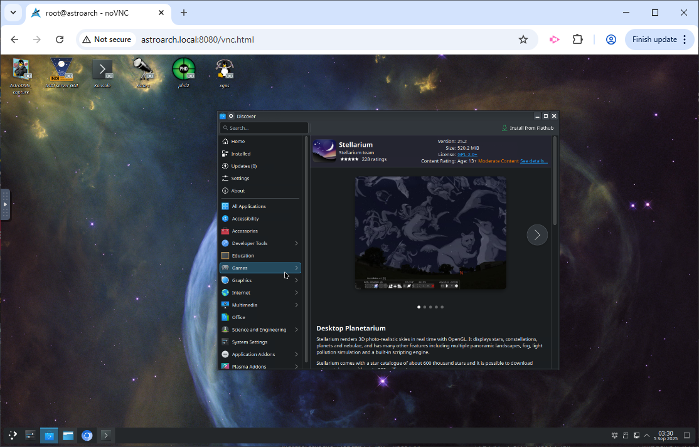Open System Settings from the taskbar
The height and width of the screenshot is (447, 699).
(30, 435)
